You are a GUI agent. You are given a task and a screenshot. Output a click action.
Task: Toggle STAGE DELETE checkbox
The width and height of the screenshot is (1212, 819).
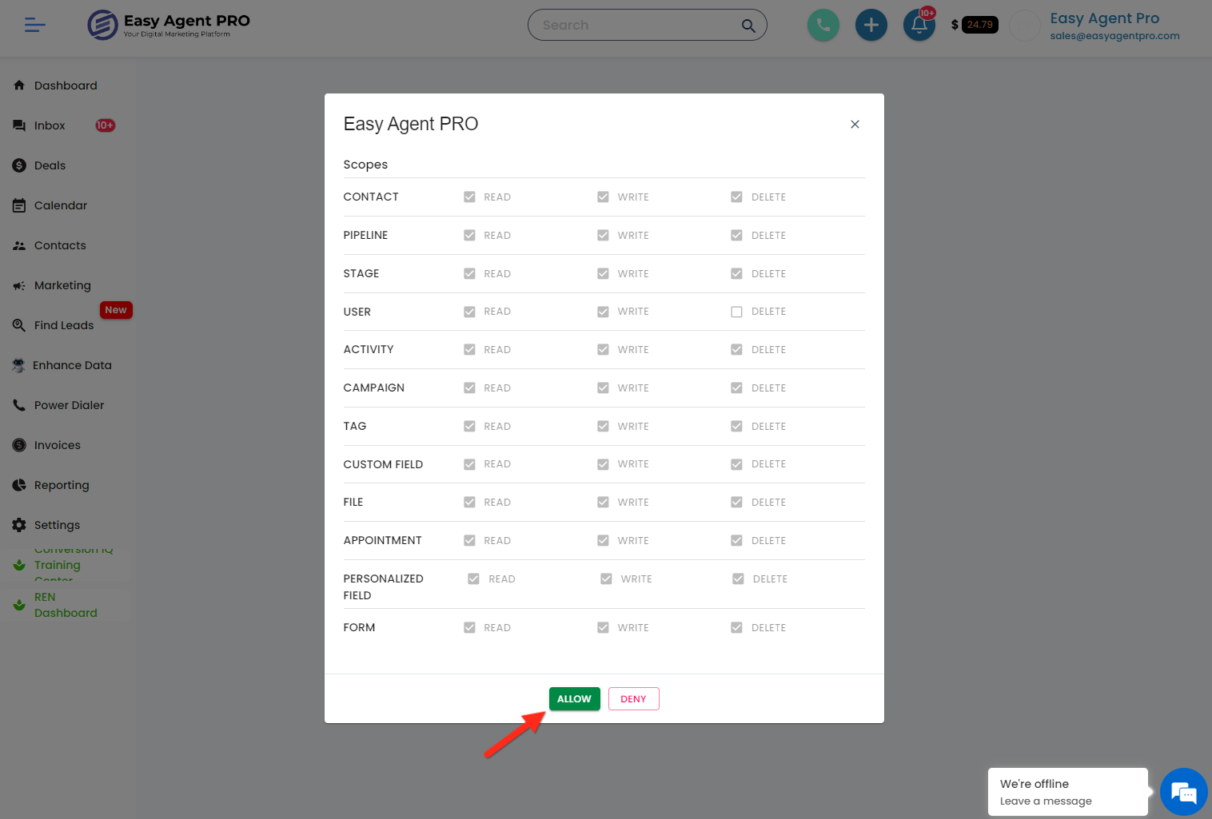point(736,273)
